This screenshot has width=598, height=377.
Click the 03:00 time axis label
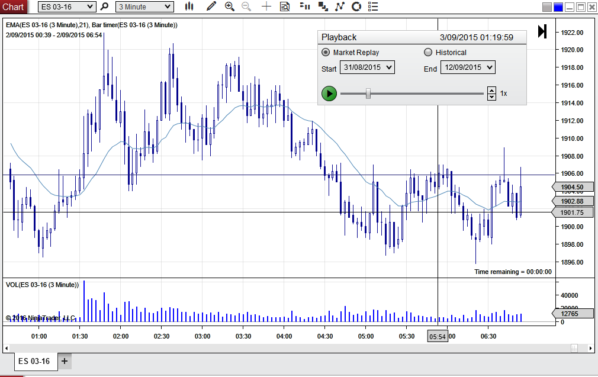tap(202, 337)
